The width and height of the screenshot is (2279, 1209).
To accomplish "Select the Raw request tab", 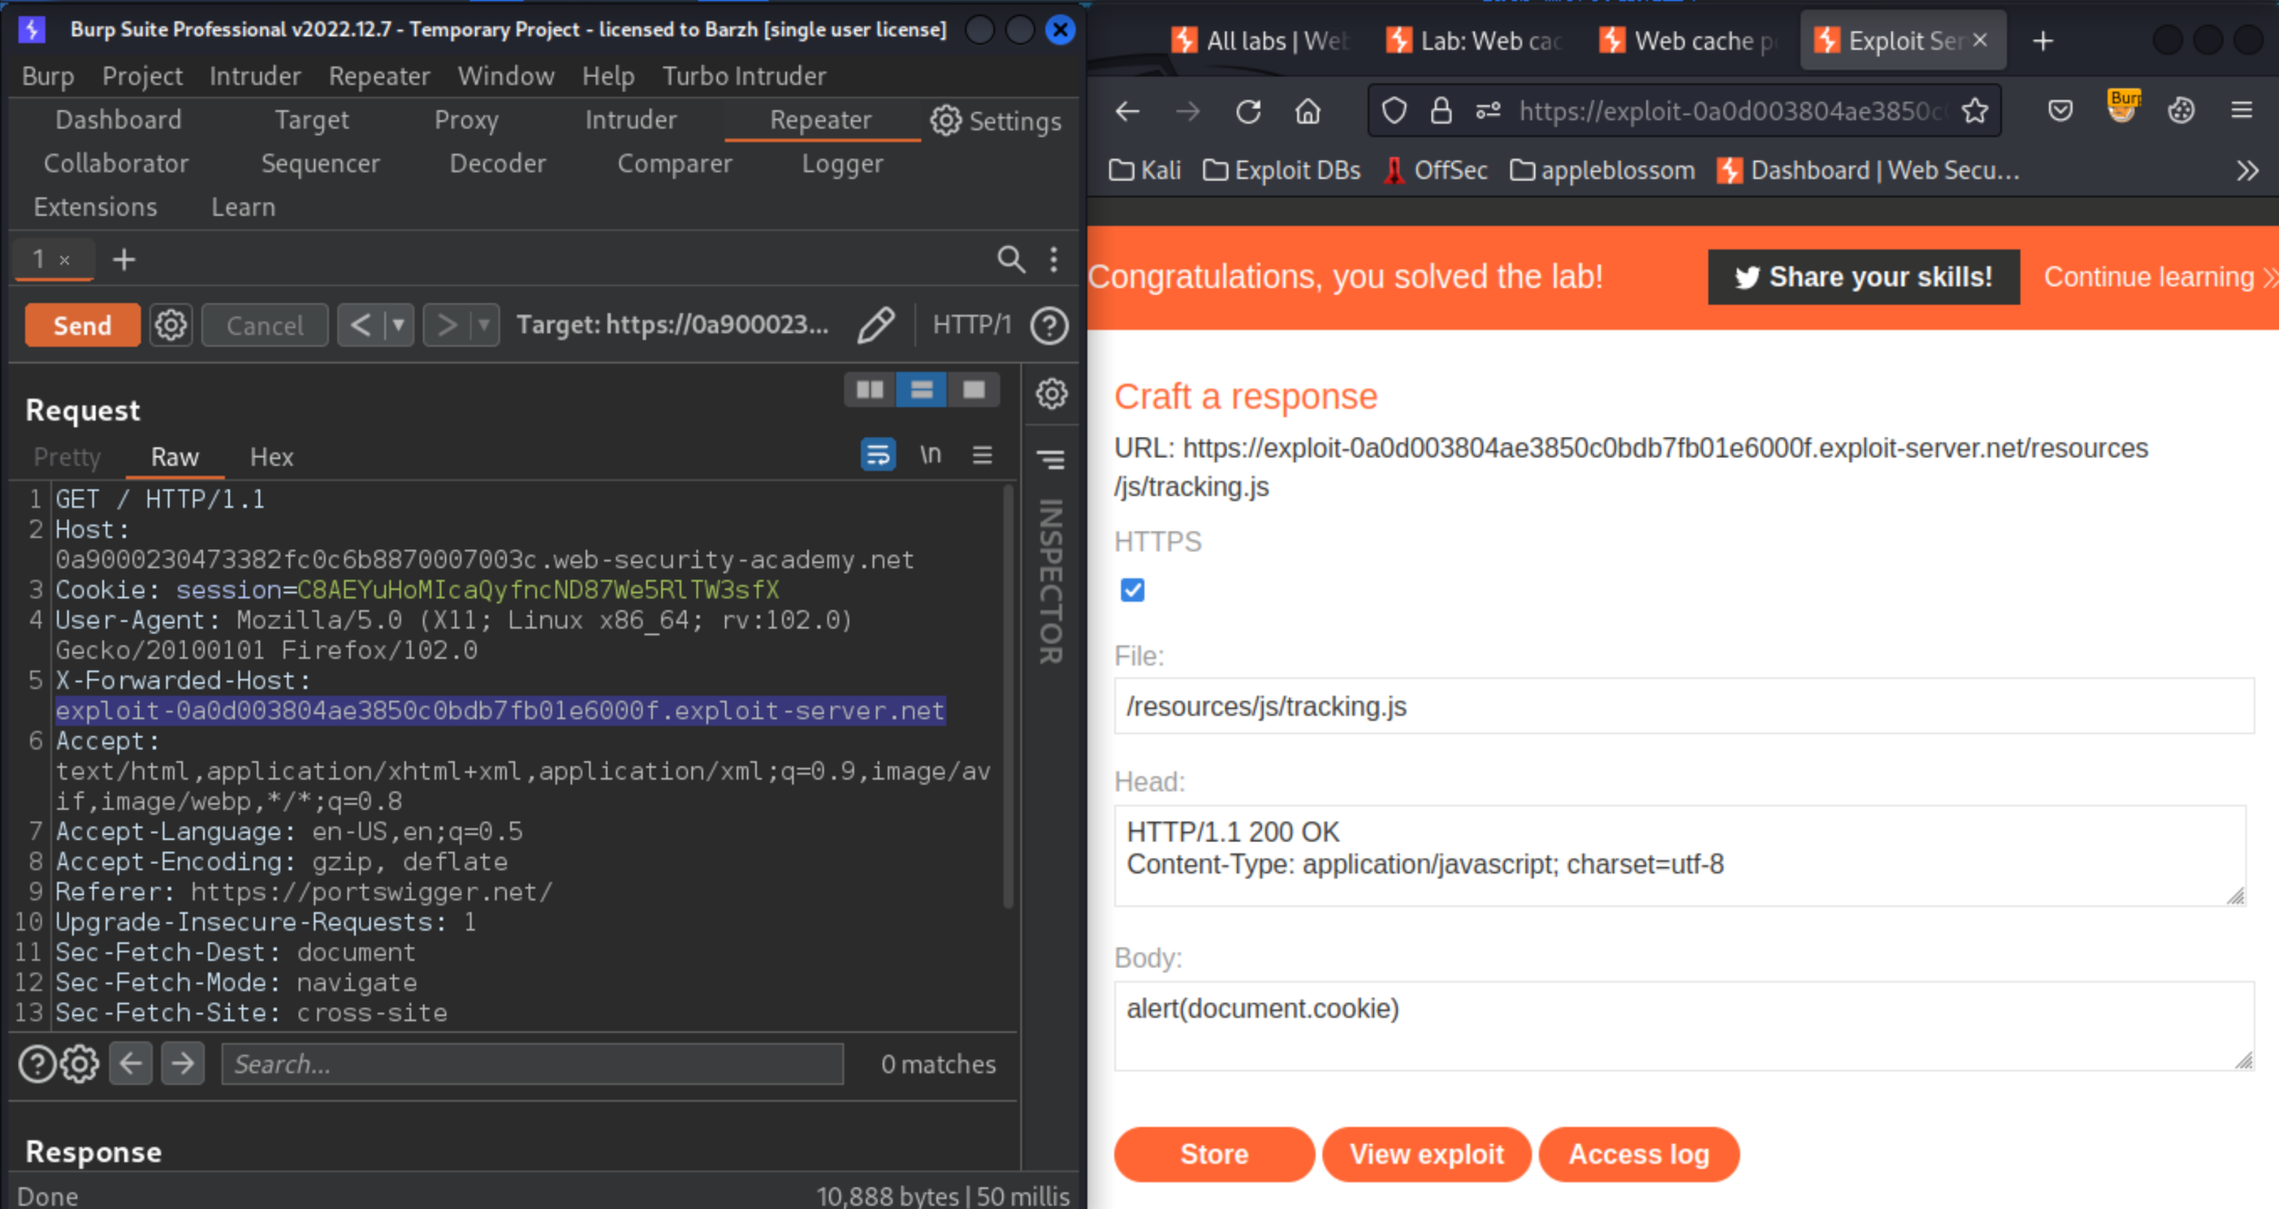I will coord(174,457).
